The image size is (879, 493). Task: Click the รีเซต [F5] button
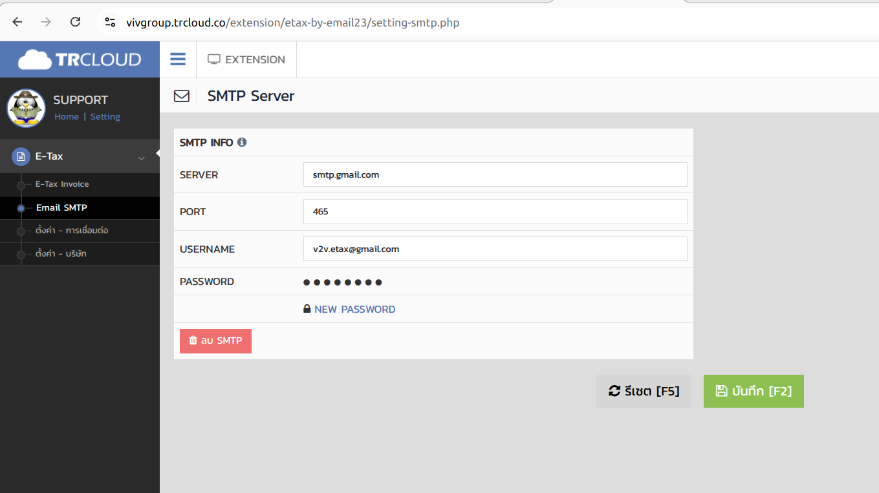click(x=644, y=391)
